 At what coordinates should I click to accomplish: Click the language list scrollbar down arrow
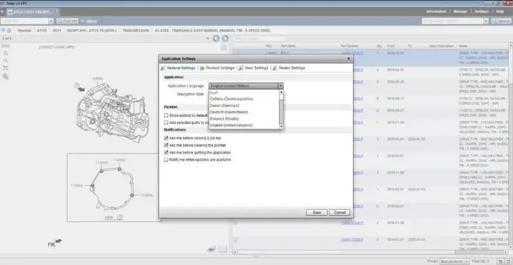(281, 126)
